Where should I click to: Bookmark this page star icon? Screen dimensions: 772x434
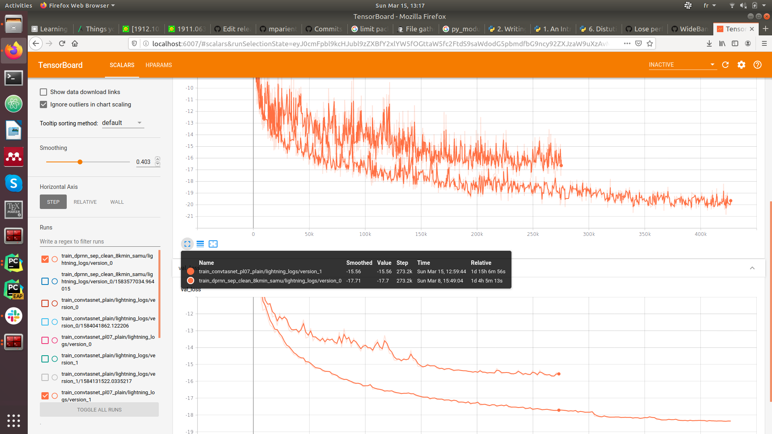click(650, 43)
